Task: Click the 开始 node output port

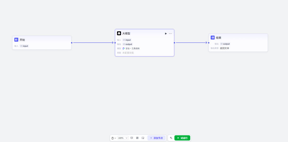Action: click(72, 43)
